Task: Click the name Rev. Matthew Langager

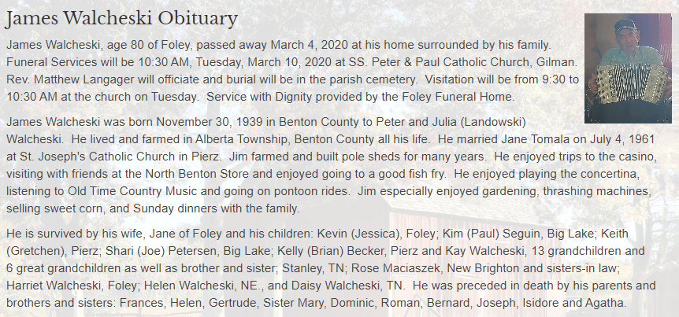Action: pos(69,79)
